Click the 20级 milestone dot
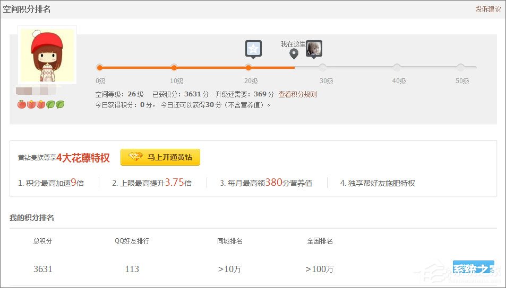Screen dimensions: 506x288 (248, 67)
